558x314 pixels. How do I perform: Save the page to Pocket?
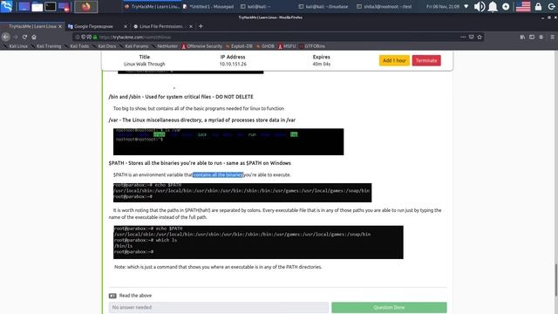471,37
